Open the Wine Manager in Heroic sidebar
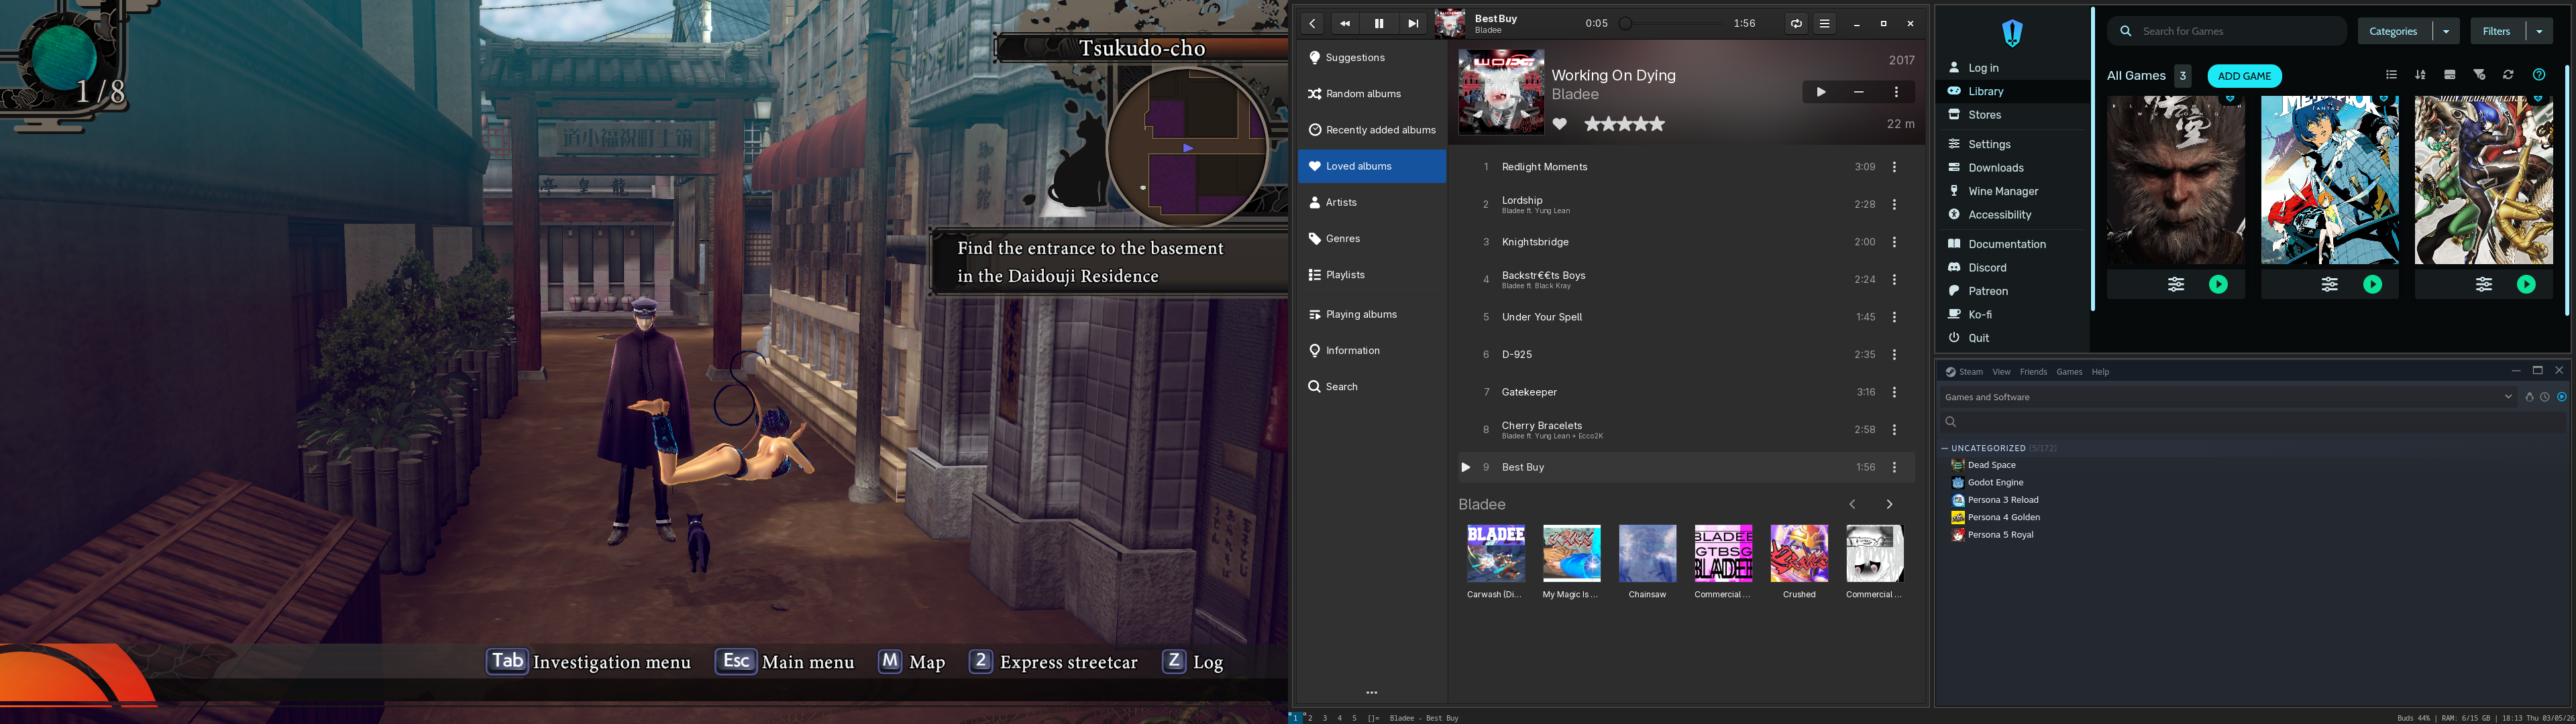 pos(2002,191)
